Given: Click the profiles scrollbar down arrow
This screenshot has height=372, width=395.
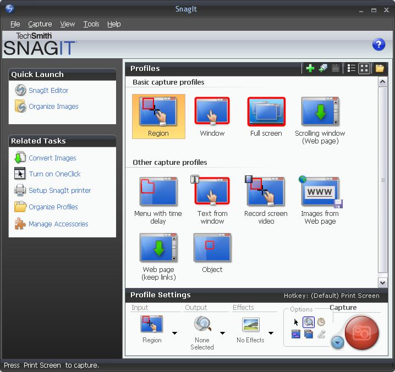Looking at the screenshot, I should click(383, 282).
